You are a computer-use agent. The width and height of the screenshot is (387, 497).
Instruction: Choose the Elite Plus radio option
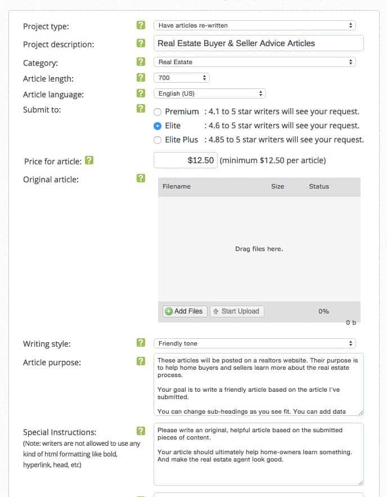click(x=157, y=140)
